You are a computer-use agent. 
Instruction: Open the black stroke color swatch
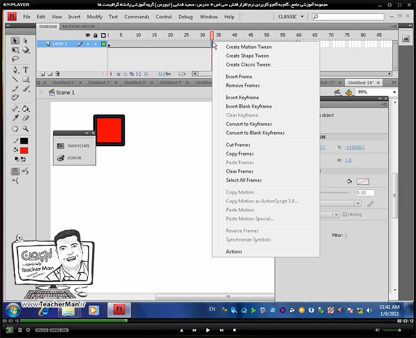coord(24,141)
